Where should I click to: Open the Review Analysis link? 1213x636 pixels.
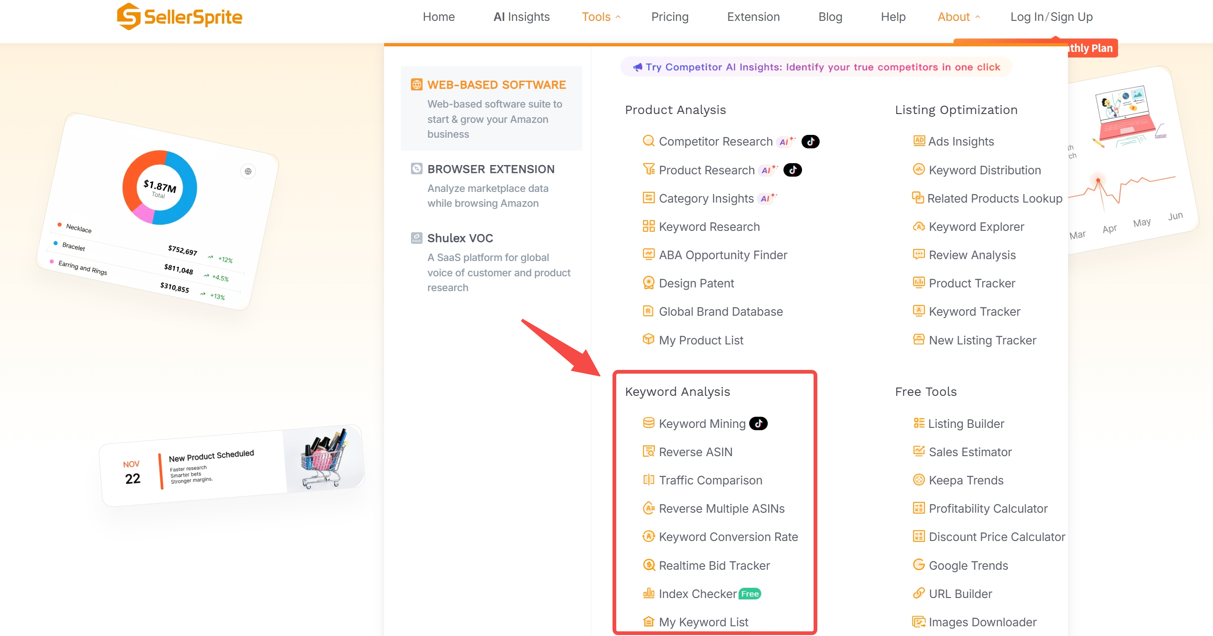(x=972, y=255)
